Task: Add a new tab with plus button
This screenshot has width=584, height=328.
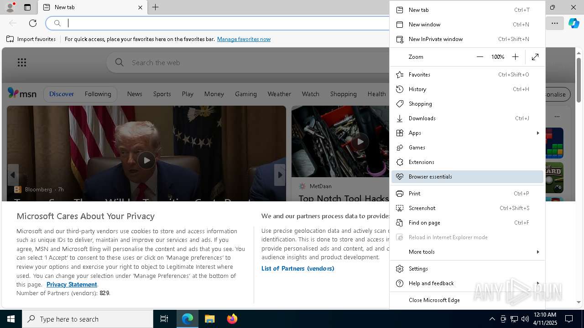Action: tap(155, 7)
